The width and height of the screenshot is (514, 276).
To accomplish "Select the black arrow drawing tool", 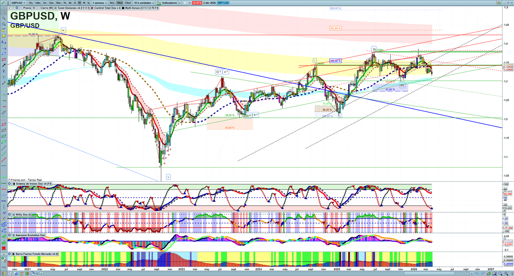I will point(4,65).
